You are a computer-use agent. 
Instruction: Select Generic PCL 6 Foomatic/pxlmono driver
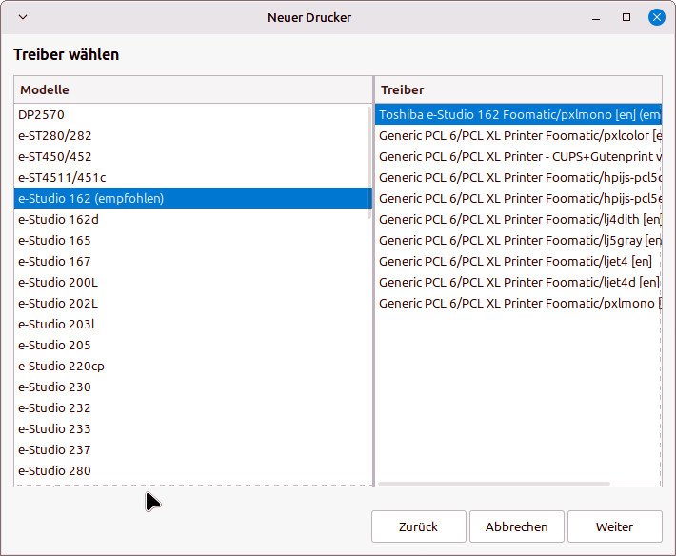pyautogui.click(x=518, y=303)
